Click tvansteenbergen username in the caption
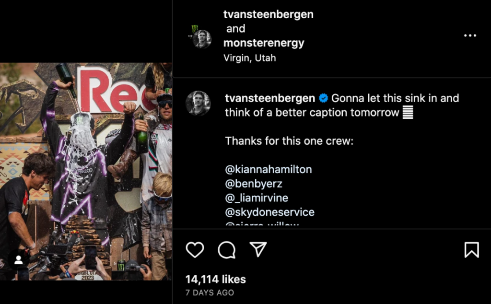491x304 pixels. click(270, 98)
